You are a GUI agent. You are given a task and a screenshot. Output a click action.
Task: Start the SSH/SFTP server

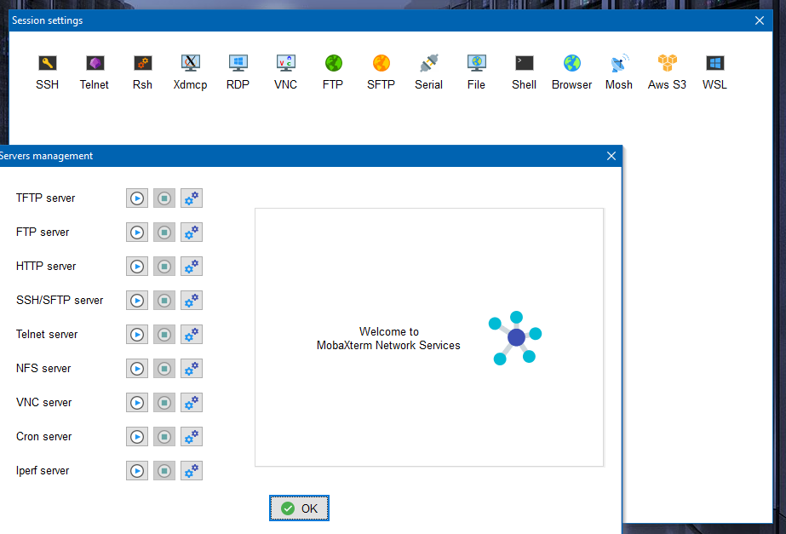(x=136, y=300)
